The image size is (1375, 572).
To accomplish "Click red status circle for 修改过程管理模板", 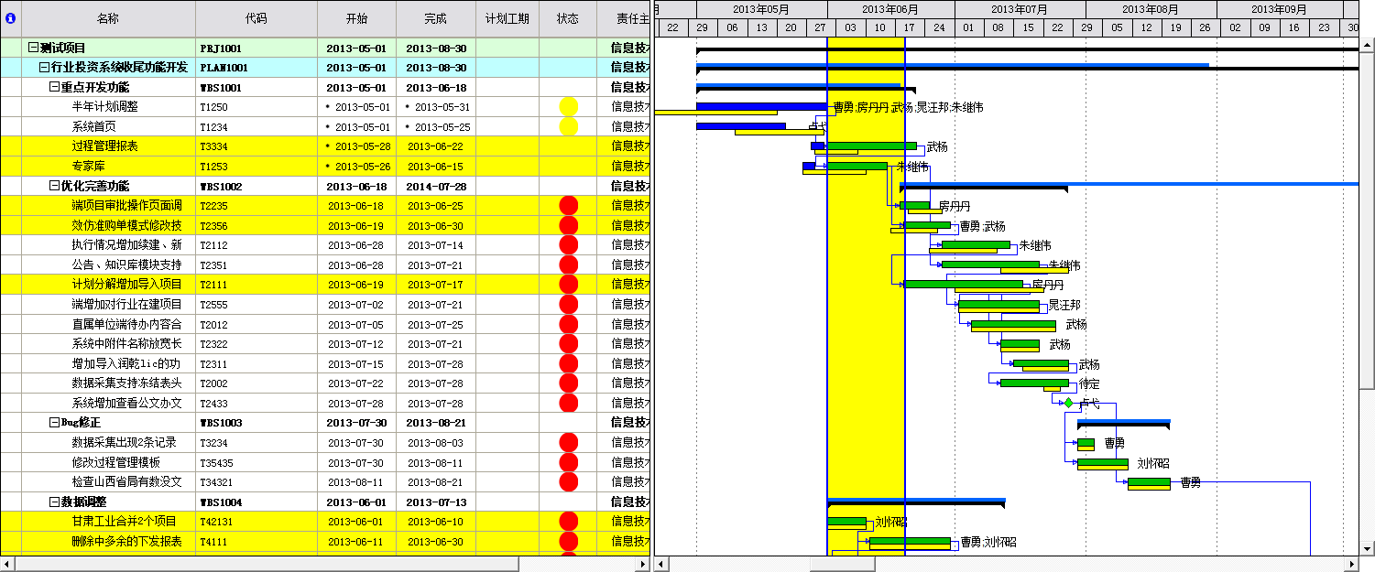I will click(568, 462).
